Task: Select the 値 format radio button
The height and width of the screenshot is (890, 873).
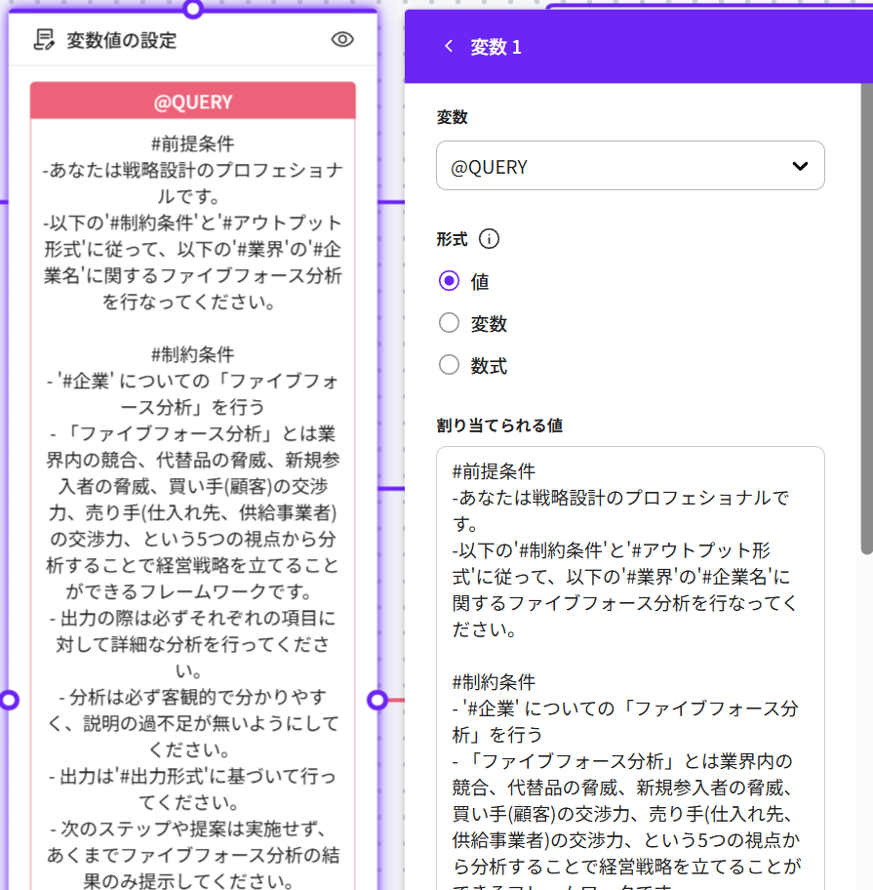Action: point(449,281)
